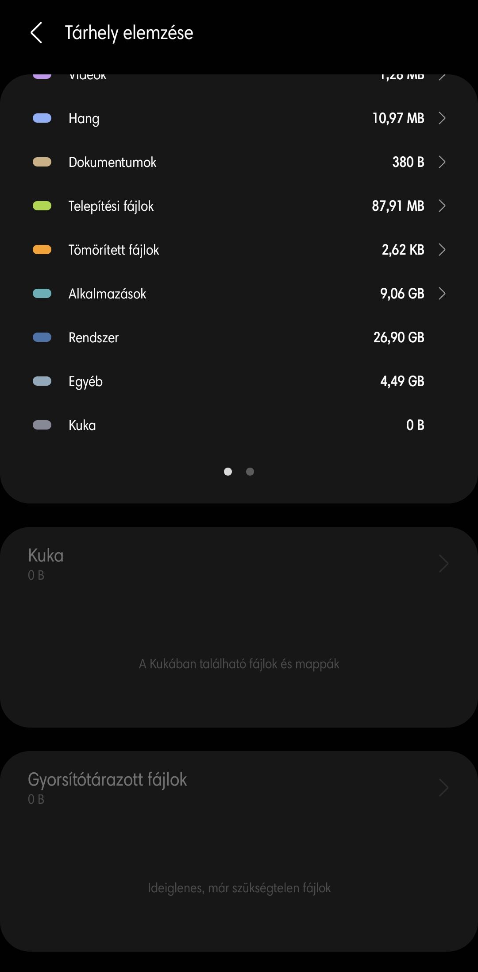Tap Gyorsítótárazott fájlok chevron arrow
478x972 pixels.
coord(443,788)
